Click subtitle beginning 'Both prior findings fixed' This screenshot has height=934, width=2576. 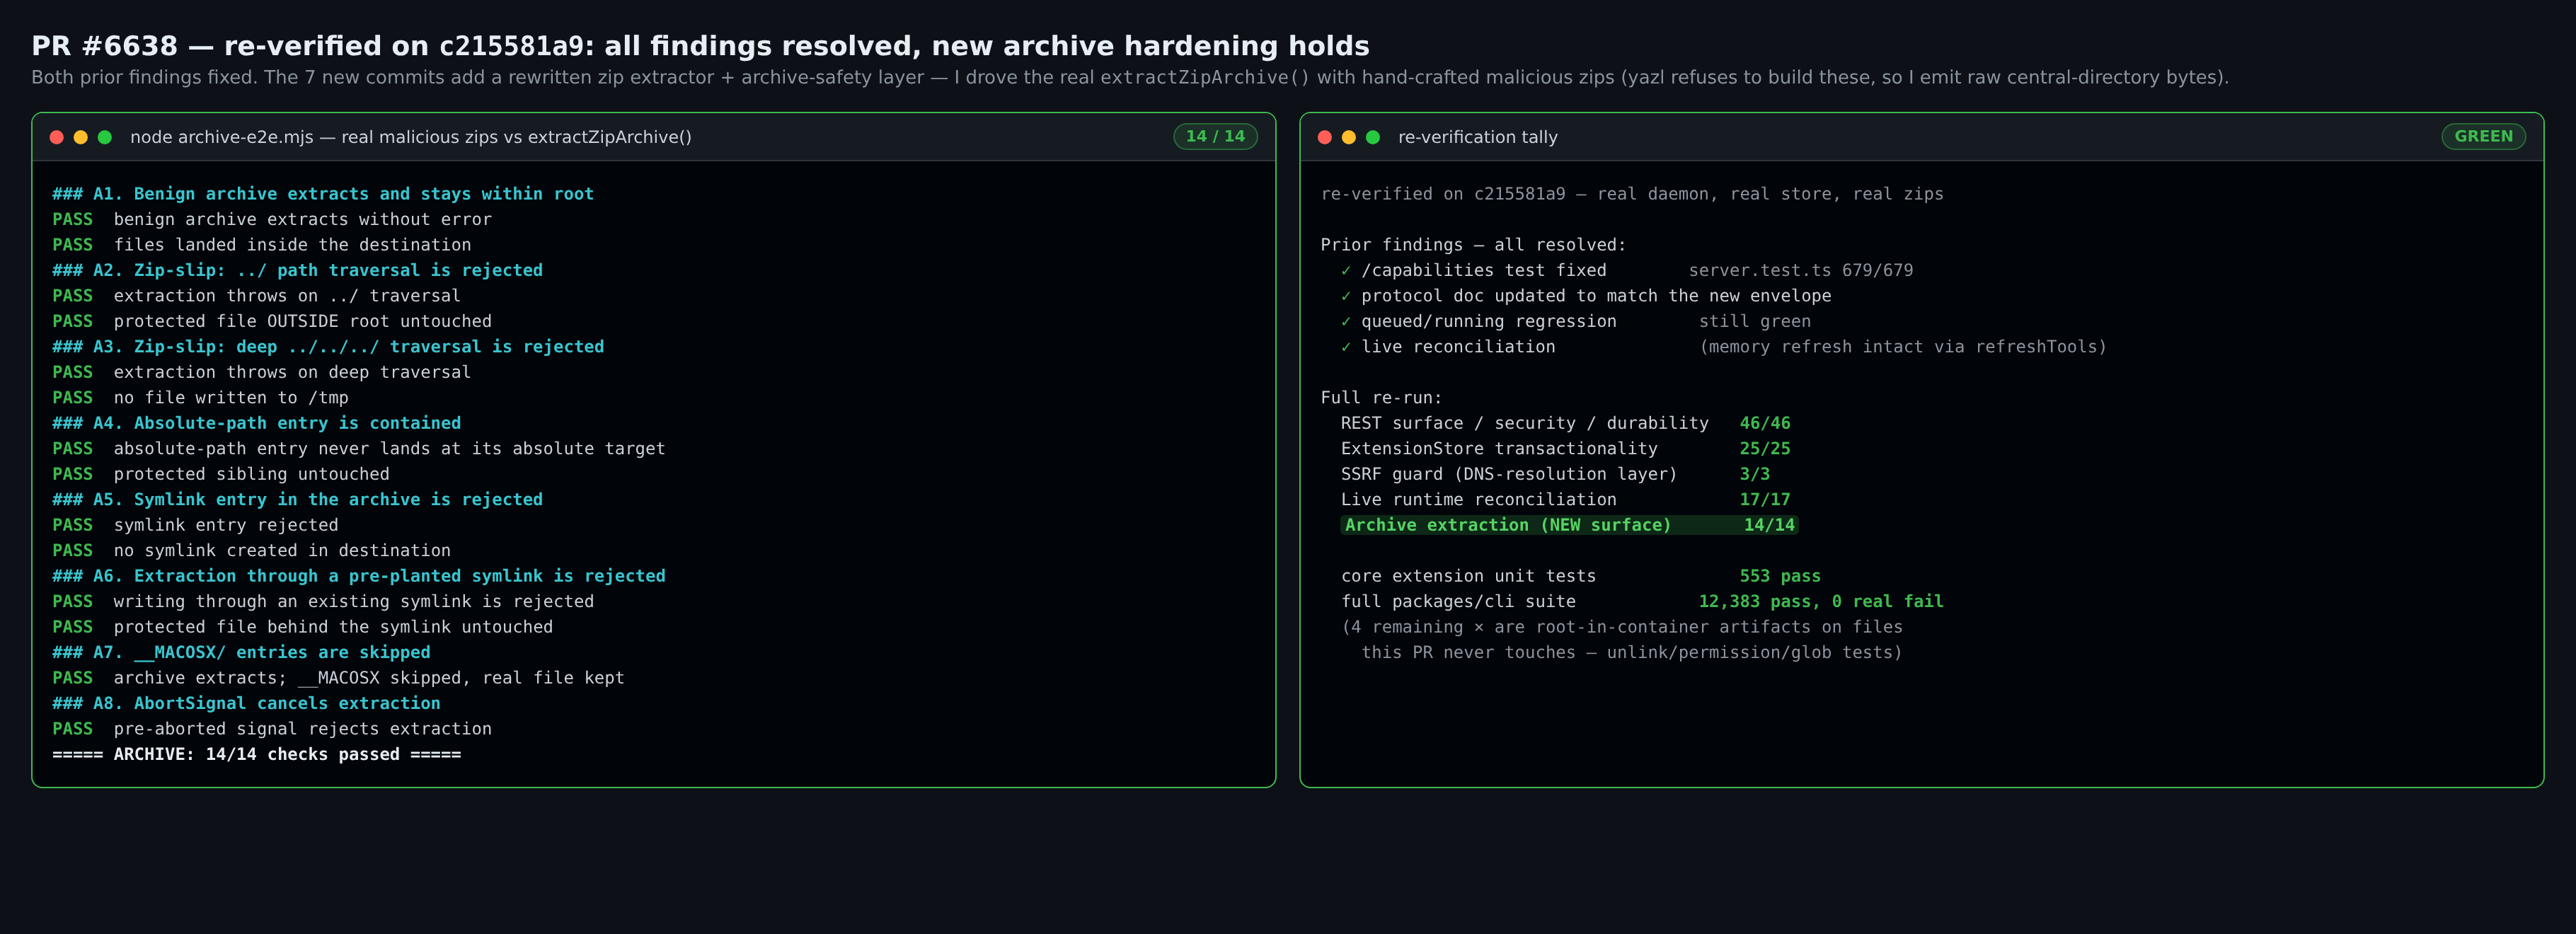(1130, 77)
